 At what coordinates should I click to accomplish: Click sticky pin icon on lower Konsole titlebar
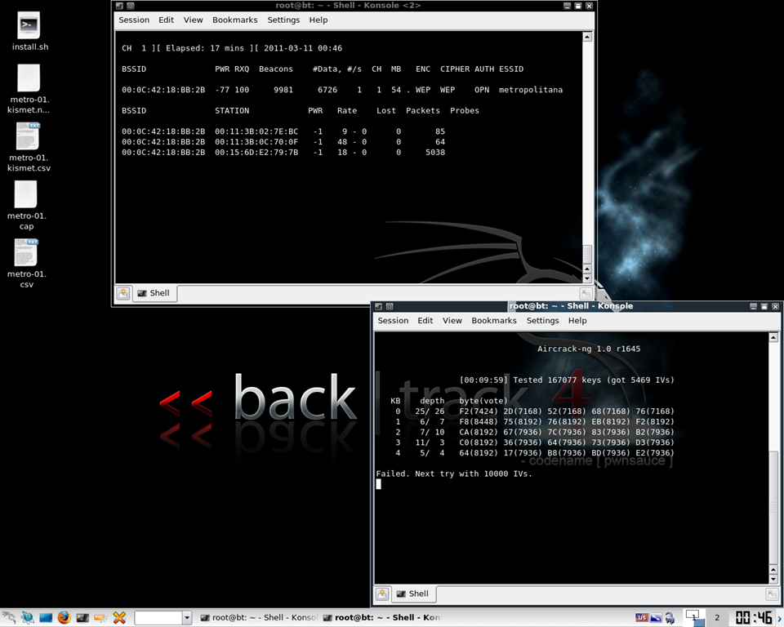pos(390,306)
